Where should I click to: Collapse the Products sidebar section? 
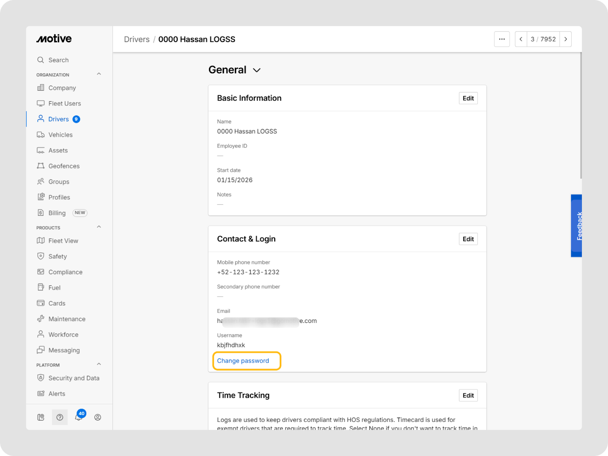click(x=99, y=227)
